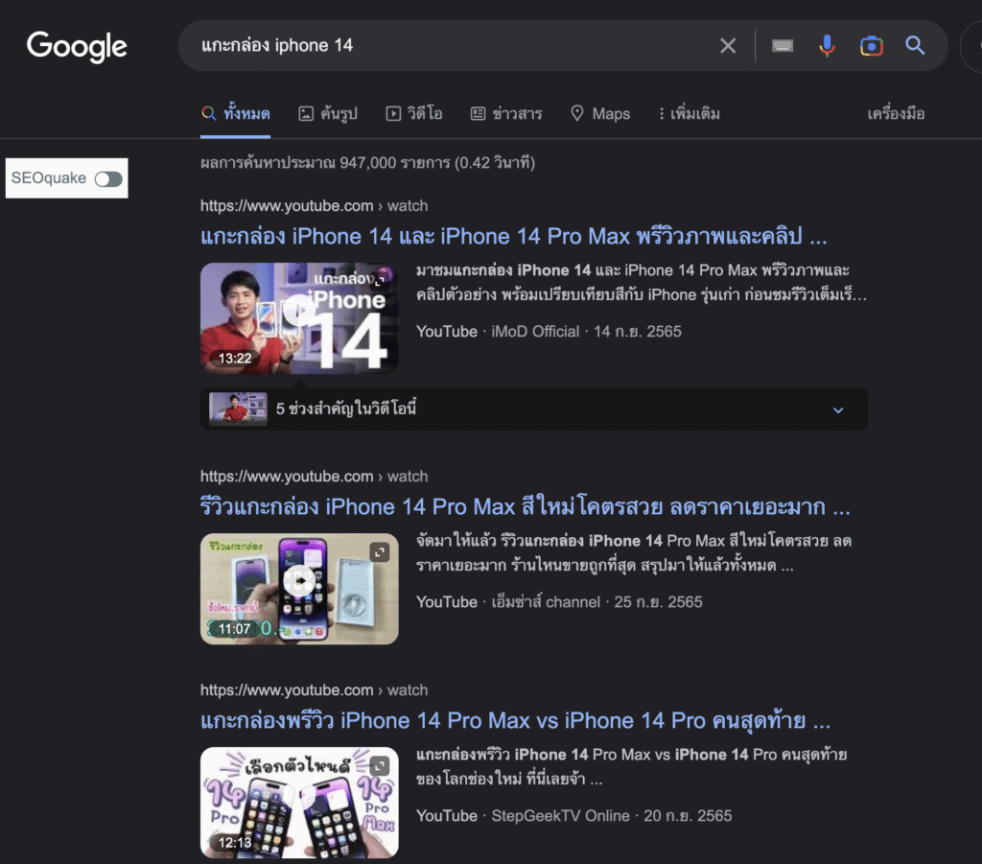Click first https://www.youtube.com › watch URL
This screenshot has width=982, height=864.
coord(314,206)
